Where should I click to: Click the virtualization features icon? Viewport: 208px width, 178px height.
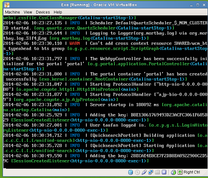click(x=164, y=172)
